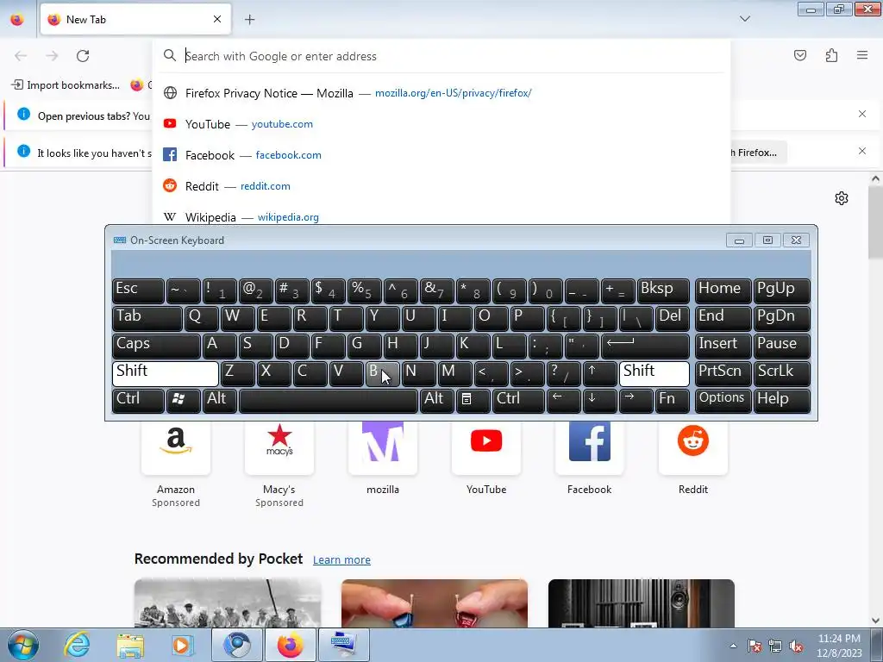Click the context menu key on keyboard

click(x=473, y=401)
